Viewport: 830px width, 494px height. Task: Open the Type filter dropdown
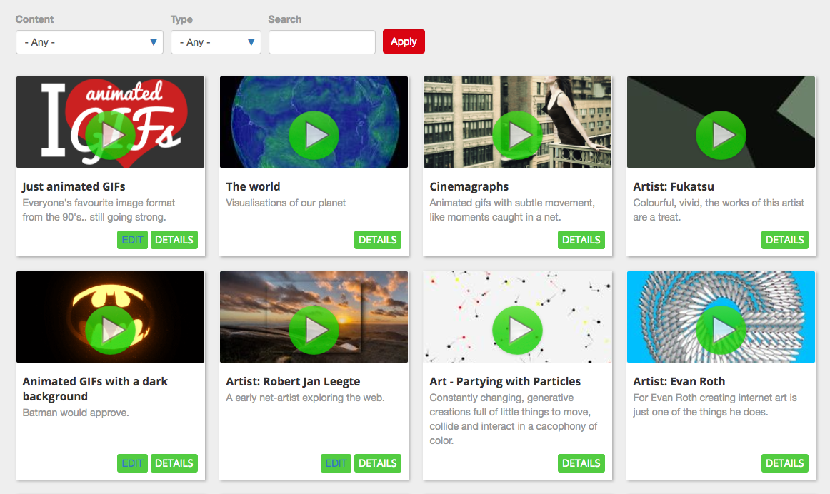pyautogui.click(x=216, y=42)
